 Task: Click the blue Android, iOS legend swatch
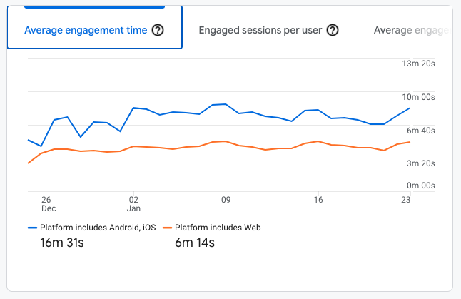pos(32,228)
